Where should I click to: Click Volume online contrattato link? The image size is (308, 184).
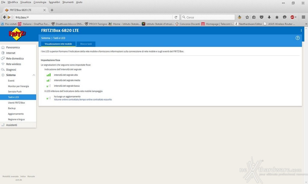click(83, 100)
